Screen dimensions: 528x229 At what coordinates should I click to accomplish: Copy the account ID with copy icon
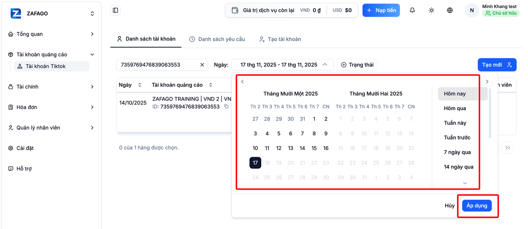[226, 107]
